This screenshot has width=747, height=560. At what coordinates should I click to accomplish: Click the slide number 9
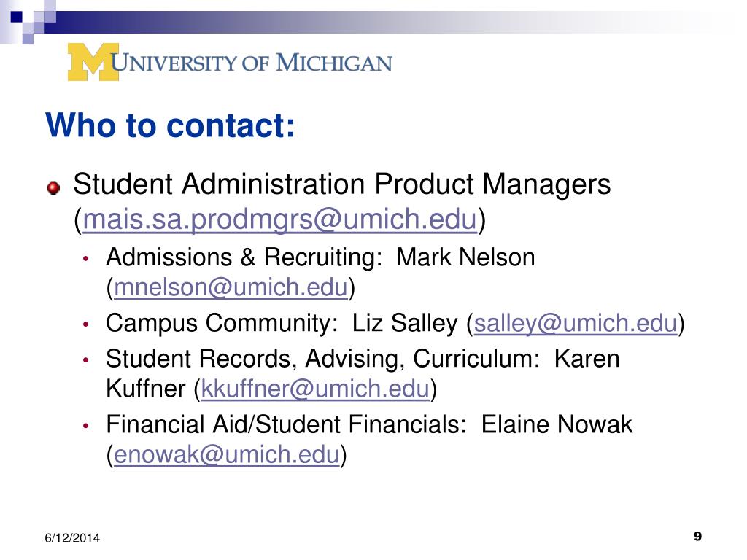tap(697, 536)
